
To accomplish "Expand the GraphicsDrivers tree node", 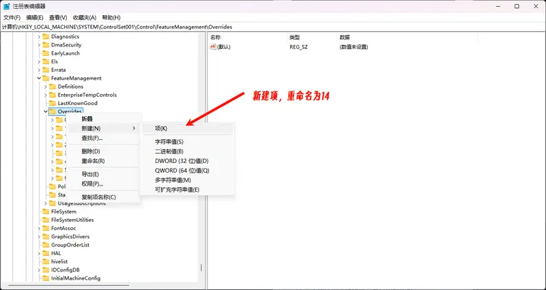I will pos(39,236).
